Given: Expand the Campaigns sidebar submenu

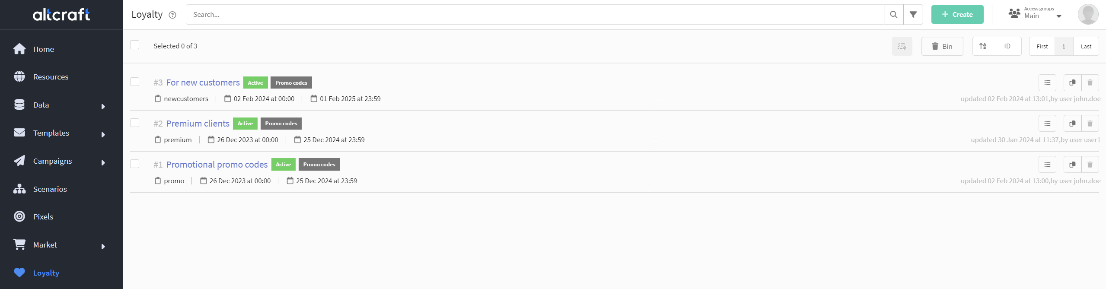Looking at the screenshot, I should click(103, 163).
